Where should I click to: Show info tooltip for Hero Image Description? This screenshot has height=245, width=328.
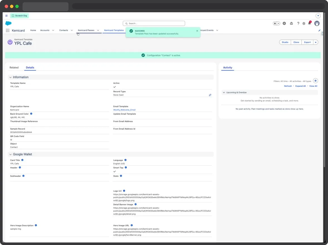(36, 225)
